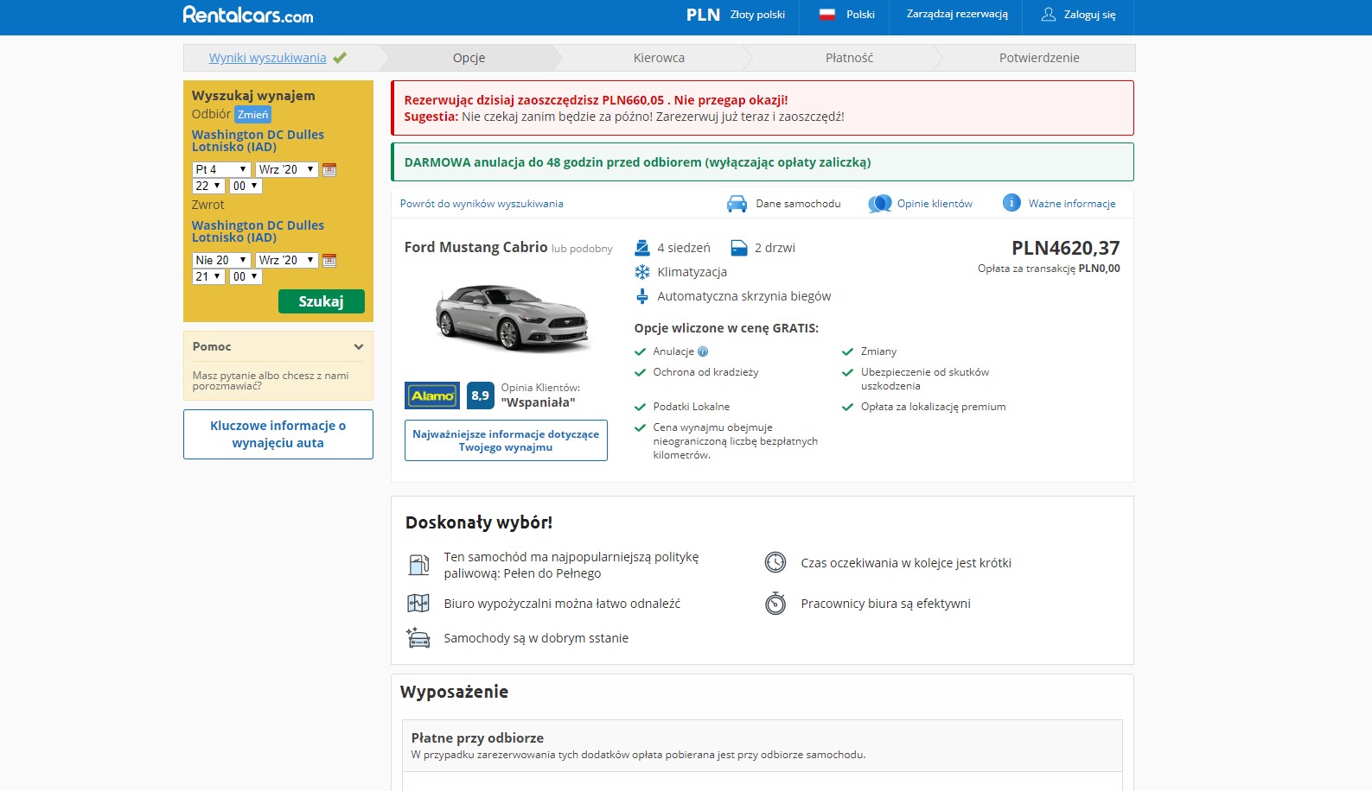Click the info icon beside Ważne informacje
The height and width of the screenshot is (791, 1372).
coord(1011,203)
